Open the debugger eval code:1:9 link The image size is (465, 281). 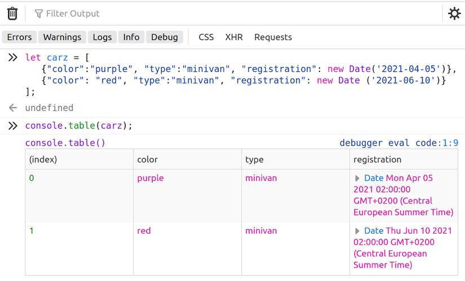pos(398,143)
